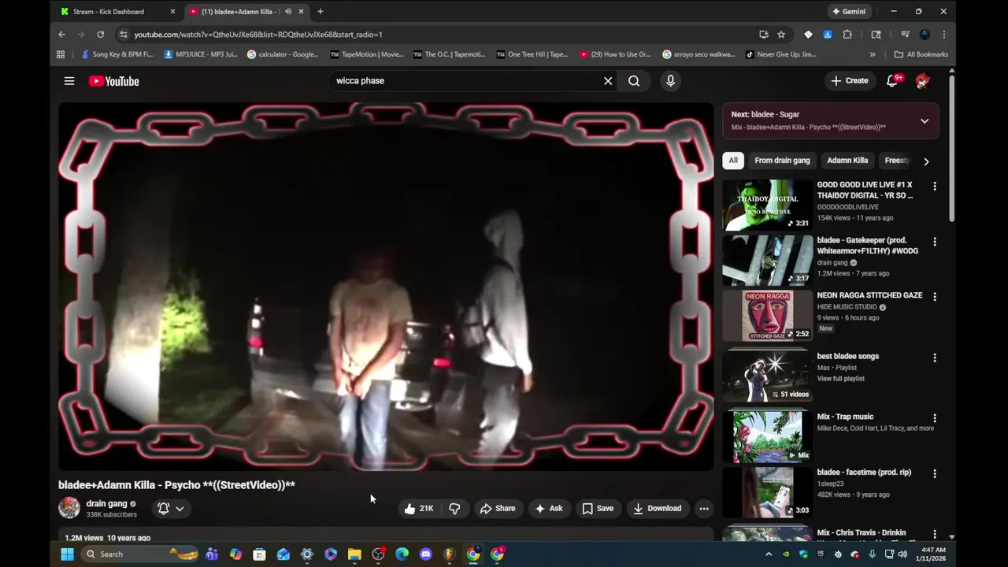Screen dimensions: 1008x567
Task: Reload the current page
Action: click(x=100, y=35)
